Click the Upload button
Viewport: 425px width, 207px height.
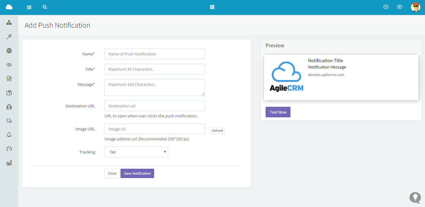(217, 130)
